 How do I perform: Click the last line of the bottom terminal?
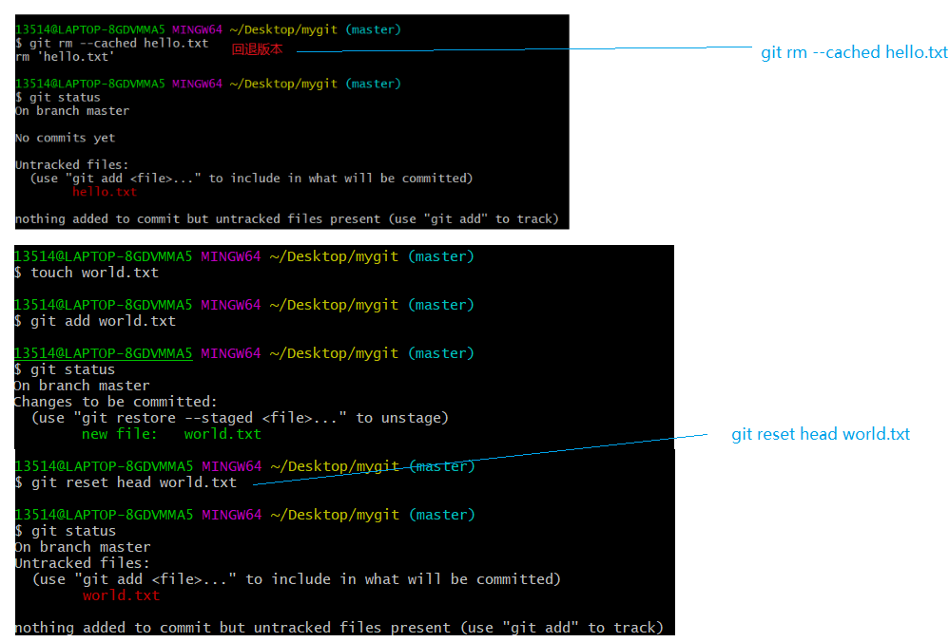click(x=338, y=627)
